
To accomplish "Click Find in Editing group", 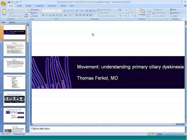I will [173, 10].
